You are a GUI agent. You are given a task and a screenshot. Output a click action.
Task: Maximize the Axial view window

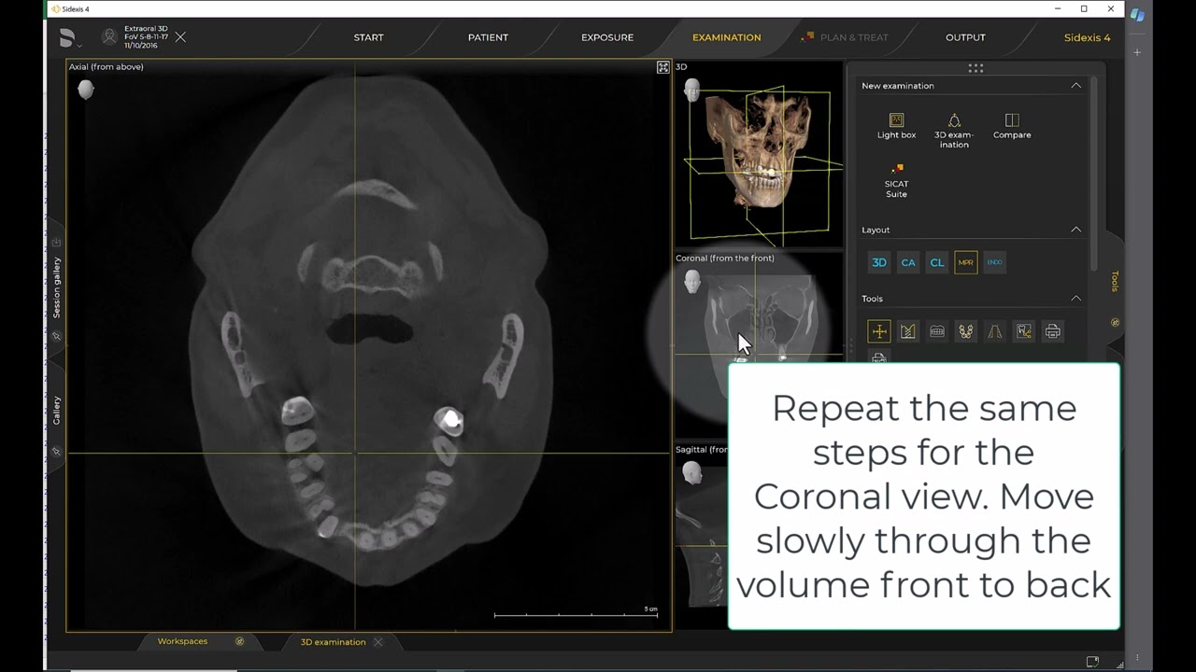662,67
